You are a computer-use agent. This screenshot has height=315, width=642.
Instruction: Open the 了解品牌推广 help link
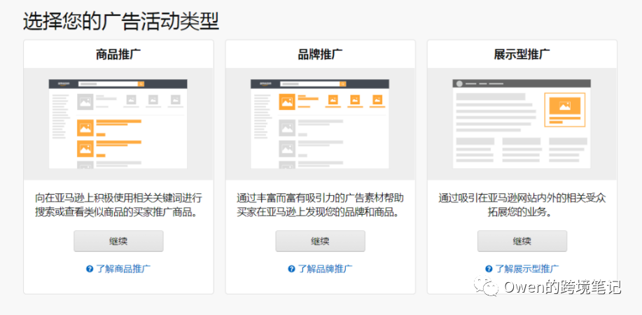point(325,269)
